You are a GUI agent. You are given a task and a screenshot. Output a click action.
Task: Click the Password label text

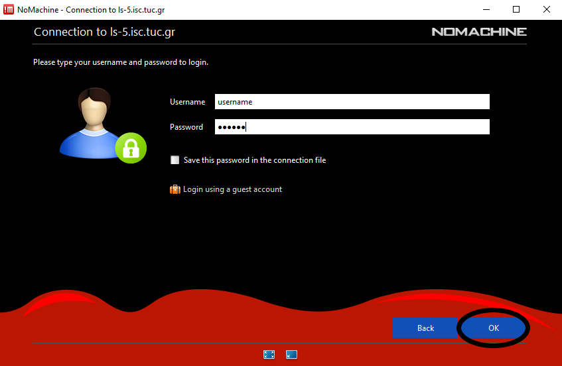pos(186,127)
